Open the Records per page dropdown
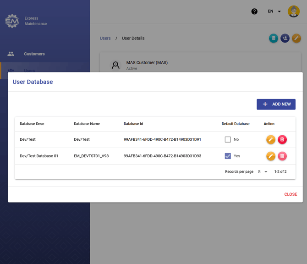 click(262, 172)
